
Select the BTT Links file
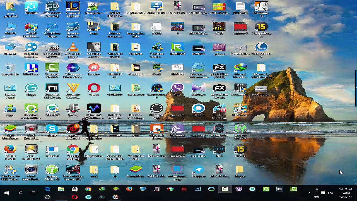point(240,8)
